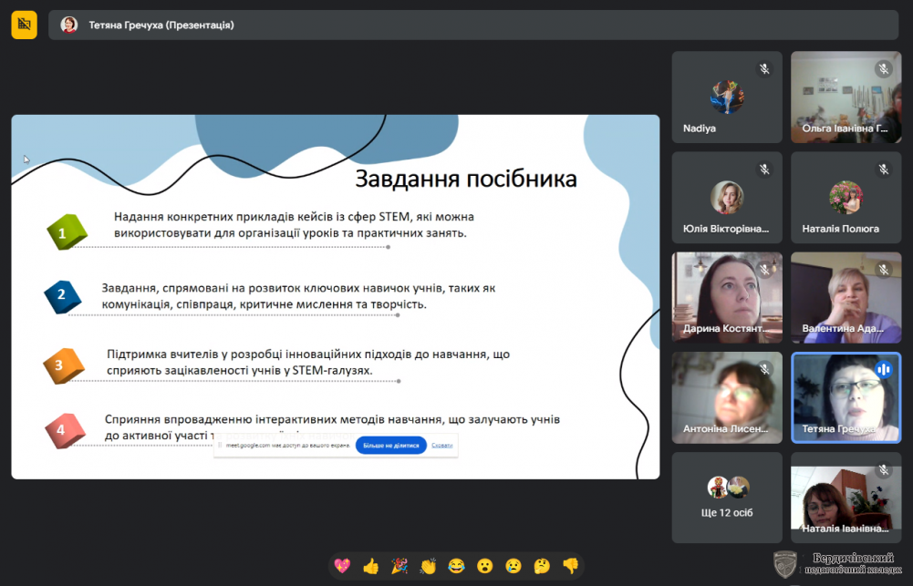Send the thinking face reaction

tap(542, 566)
